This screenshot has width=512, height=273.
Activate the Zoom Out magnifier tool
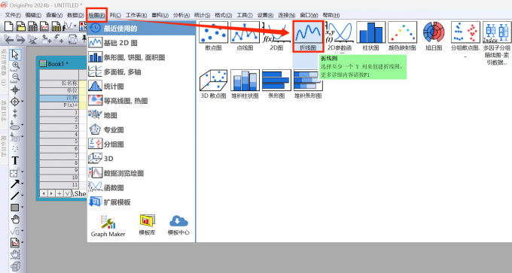[15, 77]
